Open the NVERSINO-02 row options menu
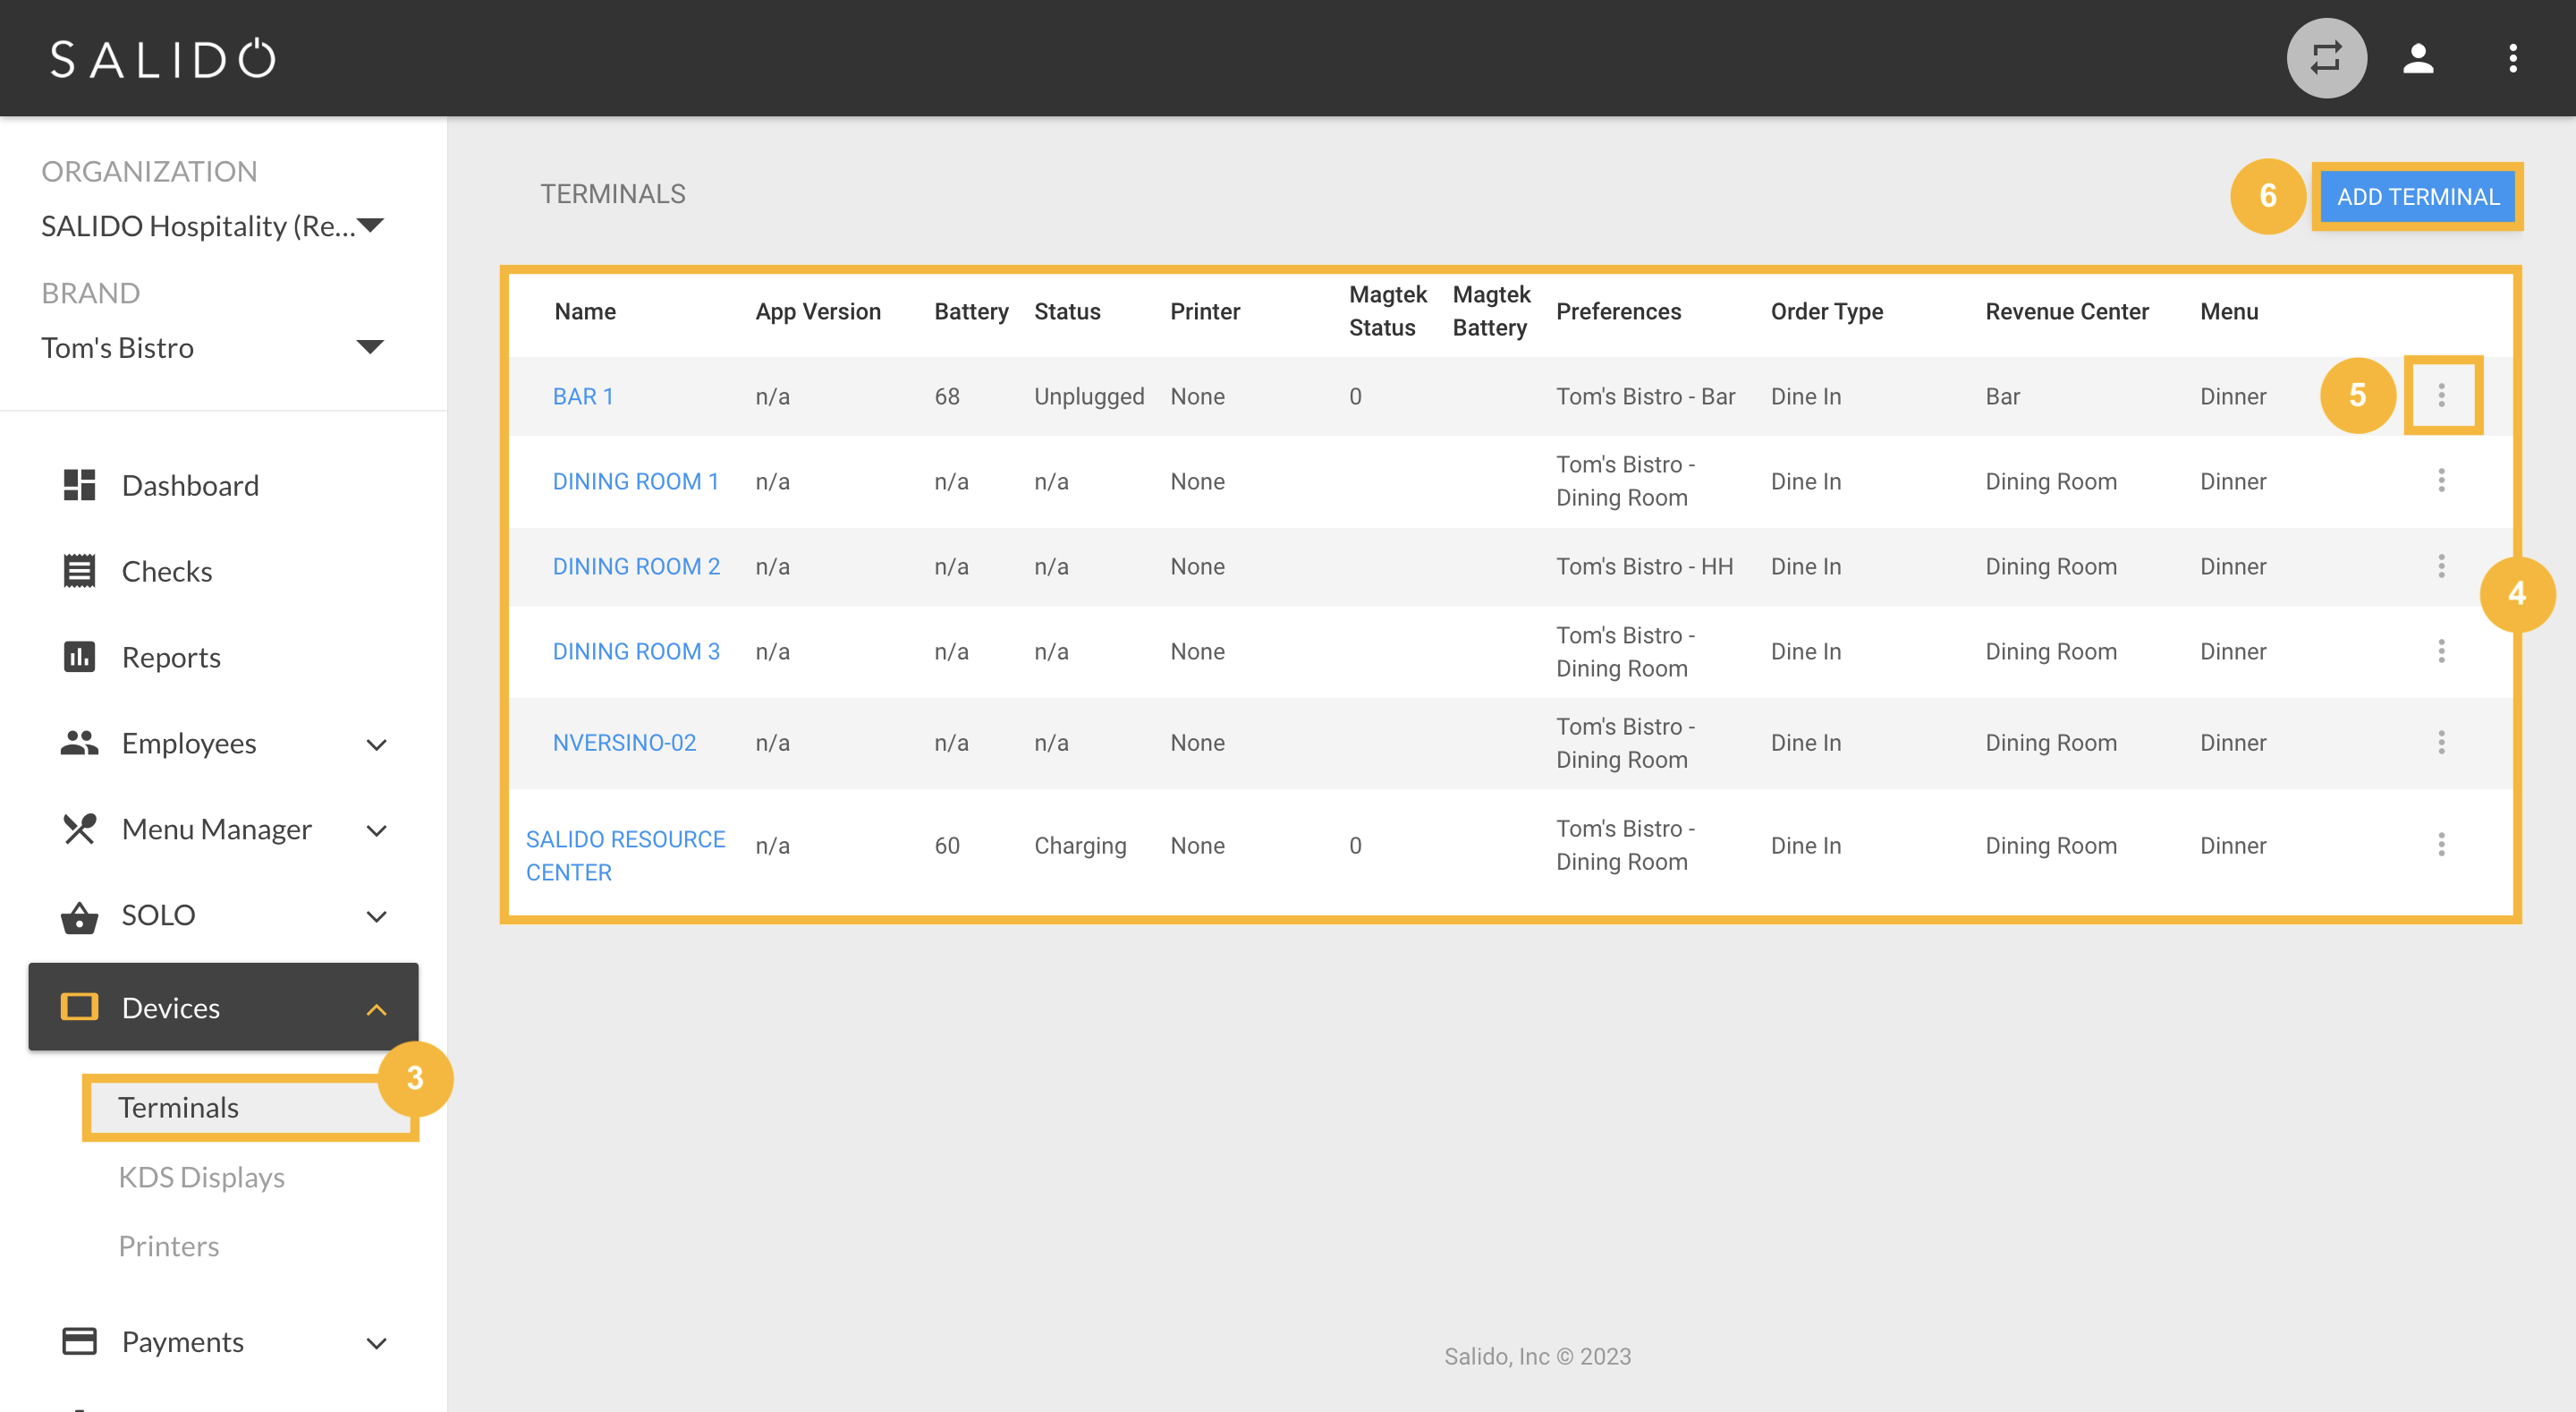The image size is (2576, 1412). click(2441, 743)
